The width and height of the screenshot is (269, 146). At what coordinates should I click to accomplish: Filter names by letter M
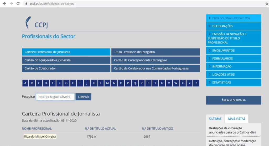[107, 83]
